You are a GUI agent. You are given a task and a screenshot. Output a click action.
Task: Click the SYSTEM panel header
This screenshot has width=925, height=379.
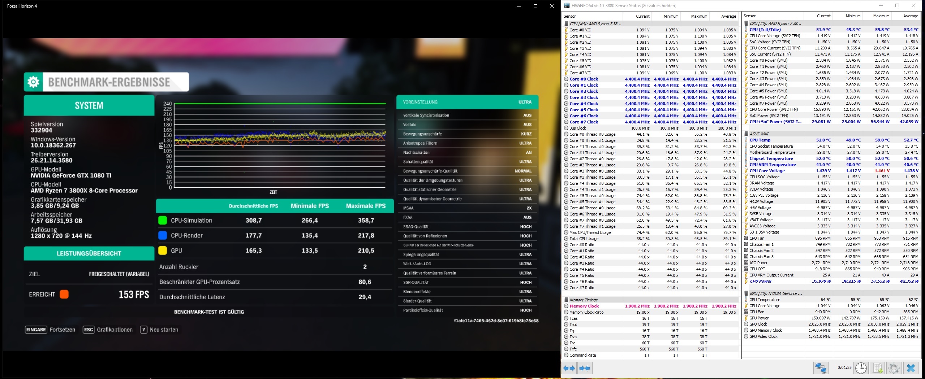tap(89, 105)
